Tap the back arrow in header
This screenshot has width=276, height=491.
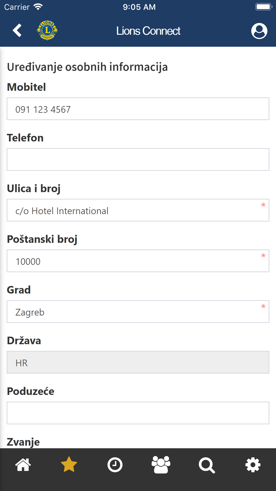coord(17,30)
